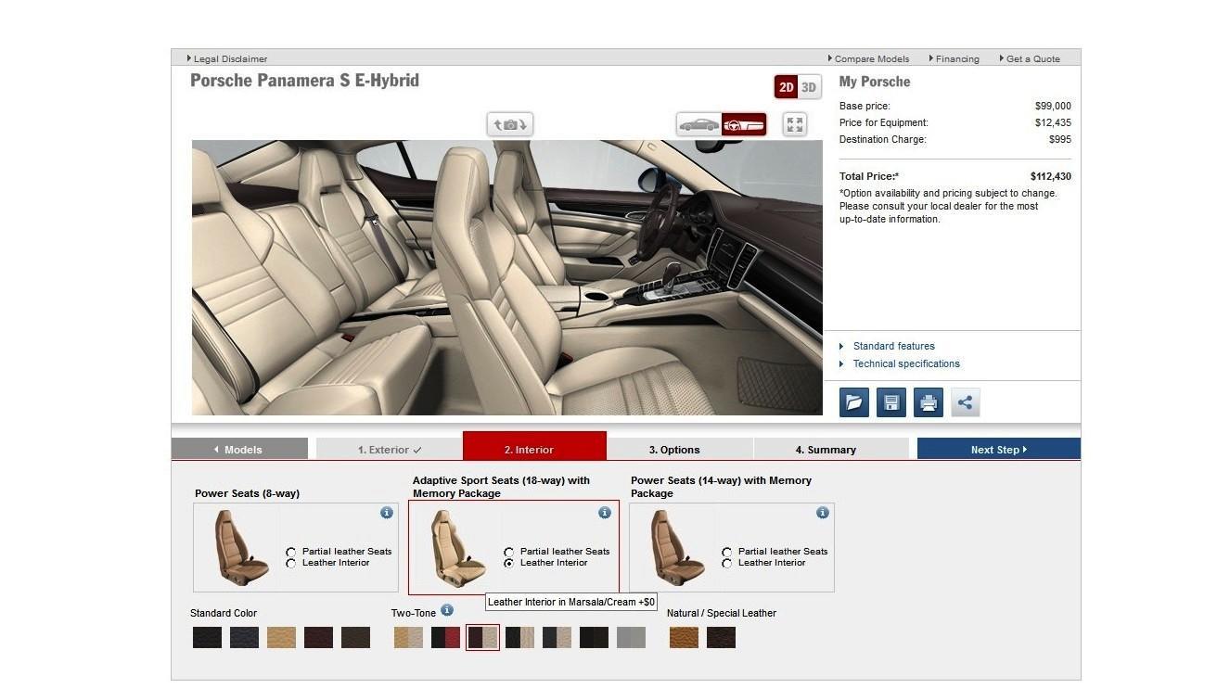Image resolution: width=1230 pixels, height=688 pixels.
Task: Click the interior preview image
Action: tap(507, 277)
